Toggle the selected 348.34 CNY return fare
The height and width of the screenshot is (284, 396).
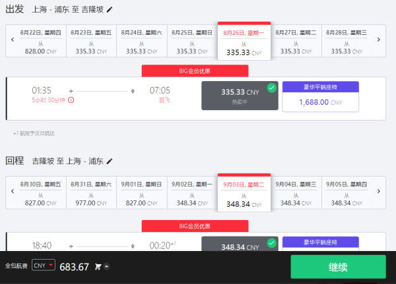pos(240,244)
